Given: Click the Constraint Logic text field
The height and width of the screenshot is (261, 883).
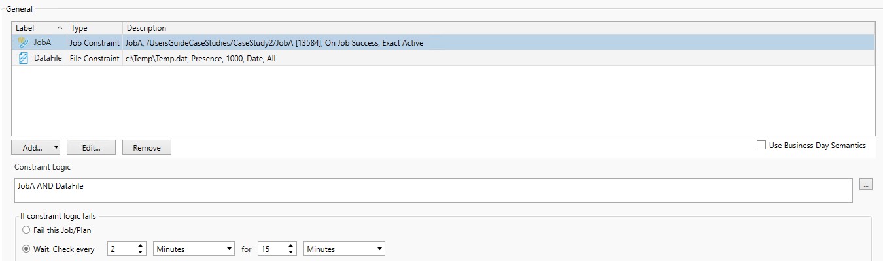Looking at the screenshot, I should [432, 191].
